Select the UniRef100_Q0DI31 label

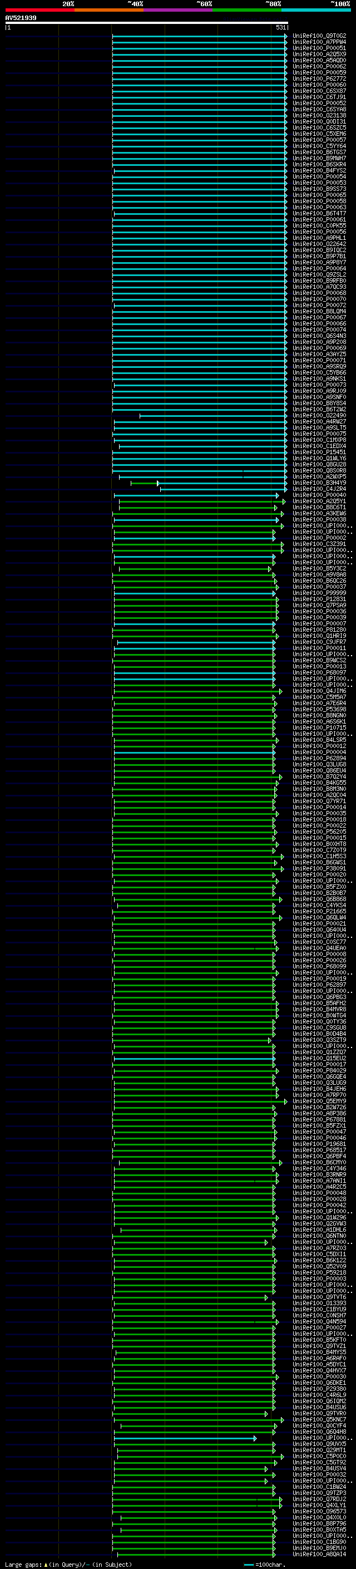coord(319,121)
